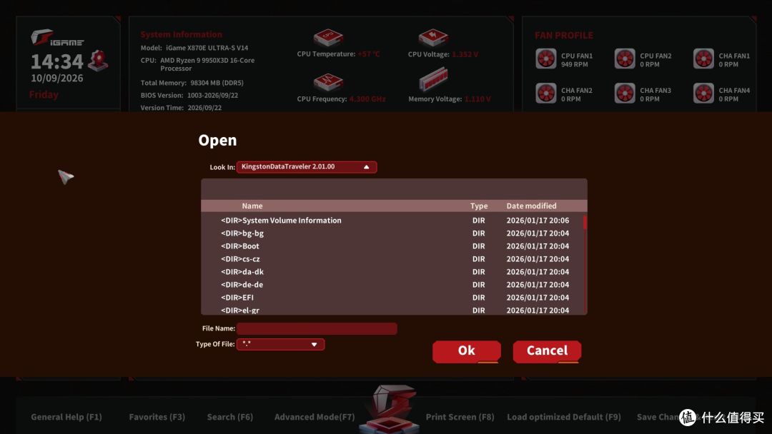Expand the Look In drive dropdown
Image resolution: width=772 pixels, height=434 pixels.
tap(306, 167)
